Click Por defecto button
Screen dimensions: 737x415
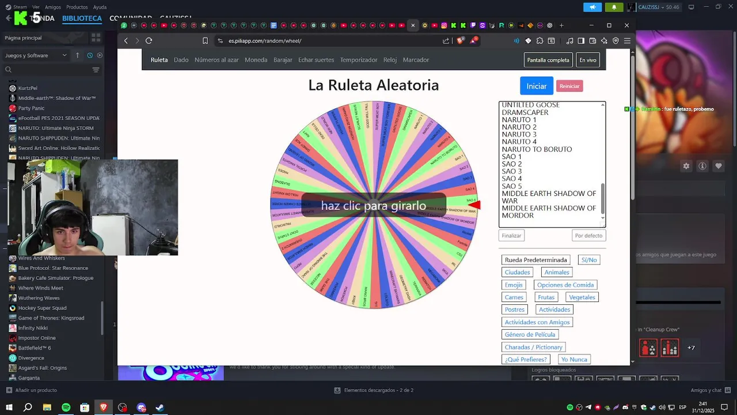588,235
